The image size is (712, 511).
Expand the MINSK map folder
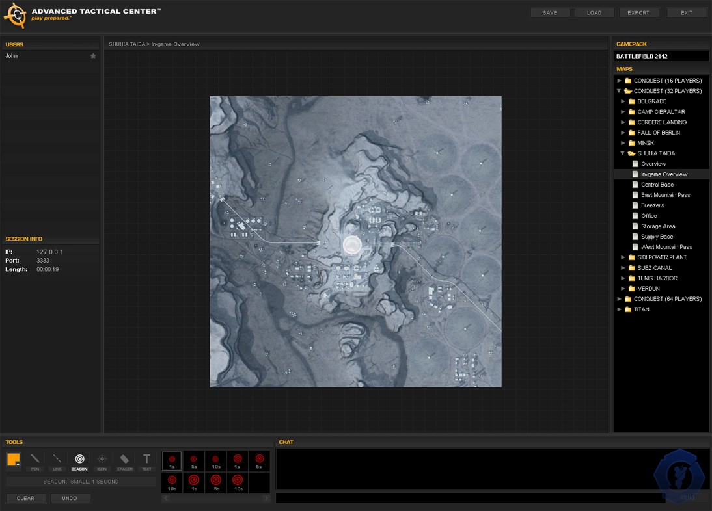[623, 143]
